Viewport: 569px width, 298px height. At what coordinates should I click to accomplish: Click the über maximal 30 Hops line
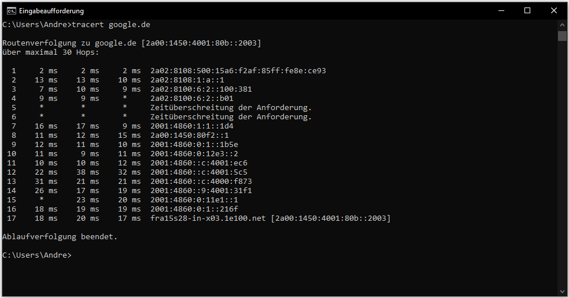click(x=51, y=52)
